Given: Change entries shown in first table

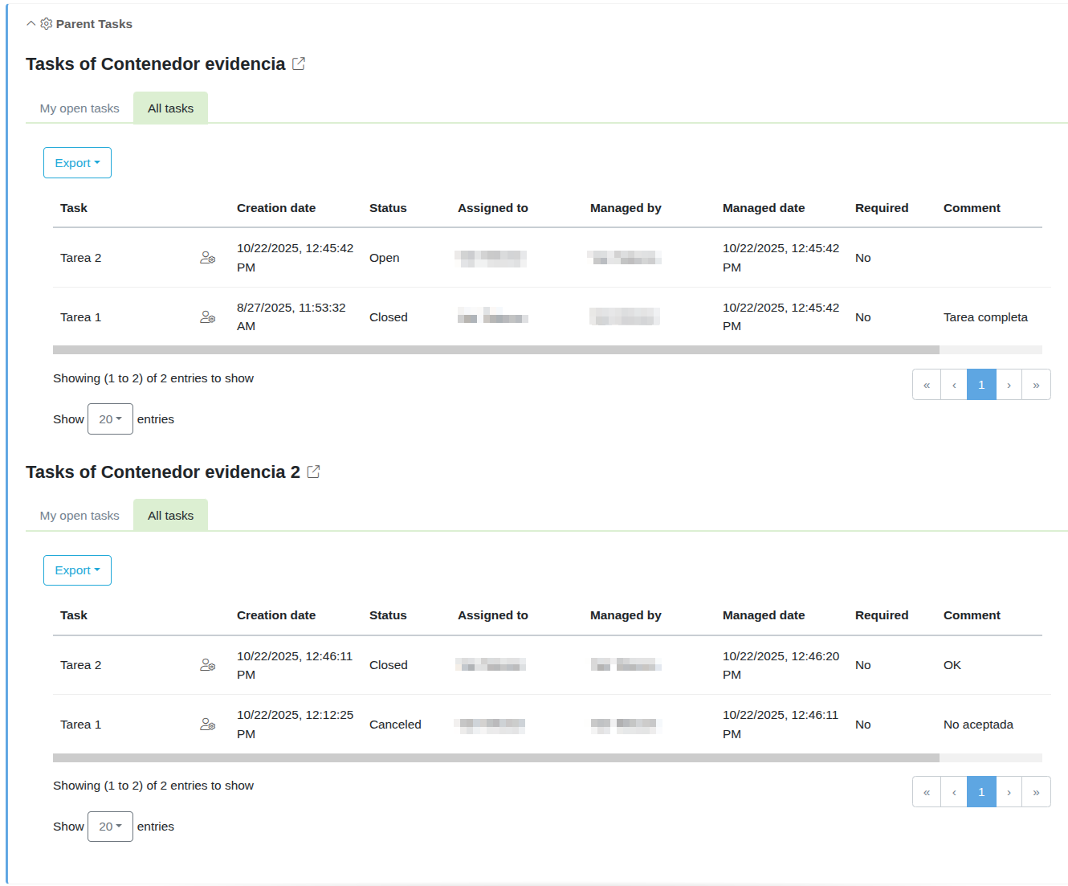Looking at the screenshot, I should pyautogui.click(x=110, y=419).
